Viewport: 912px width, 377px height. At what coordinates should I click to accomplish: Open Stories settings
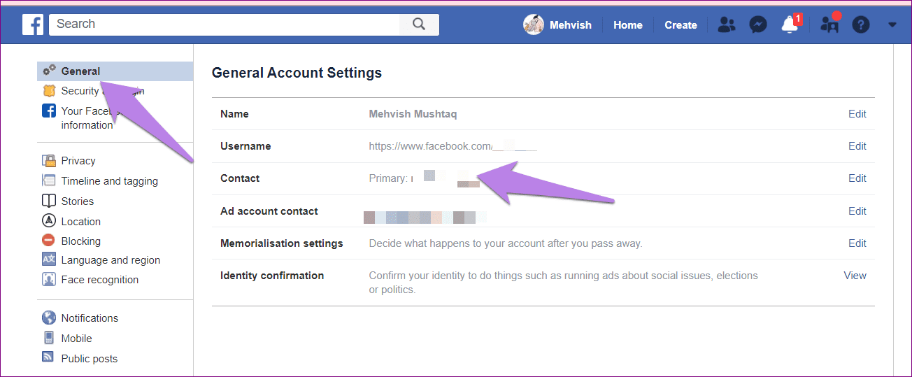(78, 201)
